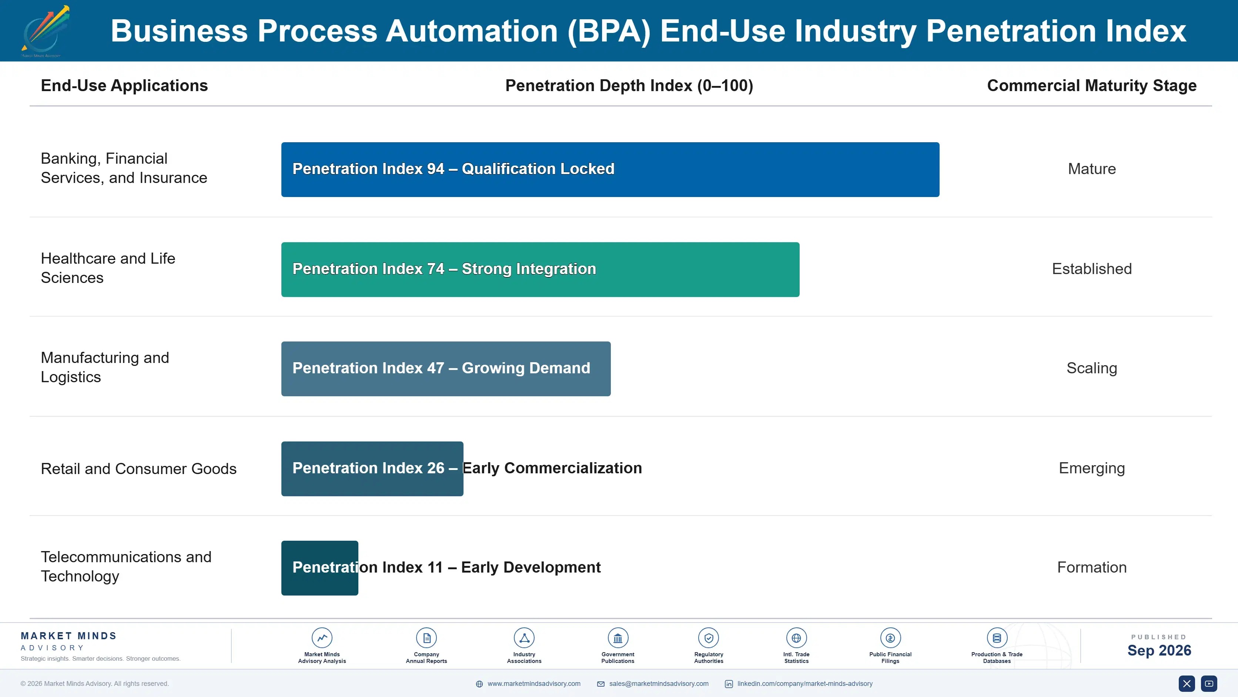The image size is (1238, 697).
Task: Click the Government Publications icon
Action: 618,638
